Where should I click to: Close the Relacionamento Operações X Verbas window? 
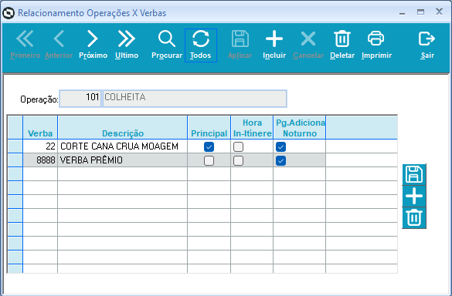[439, 12]
